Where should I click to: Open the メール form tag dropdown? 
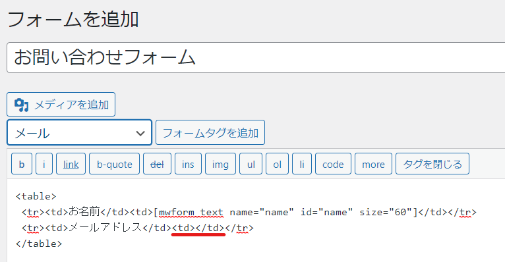click(x=79, y=132)
